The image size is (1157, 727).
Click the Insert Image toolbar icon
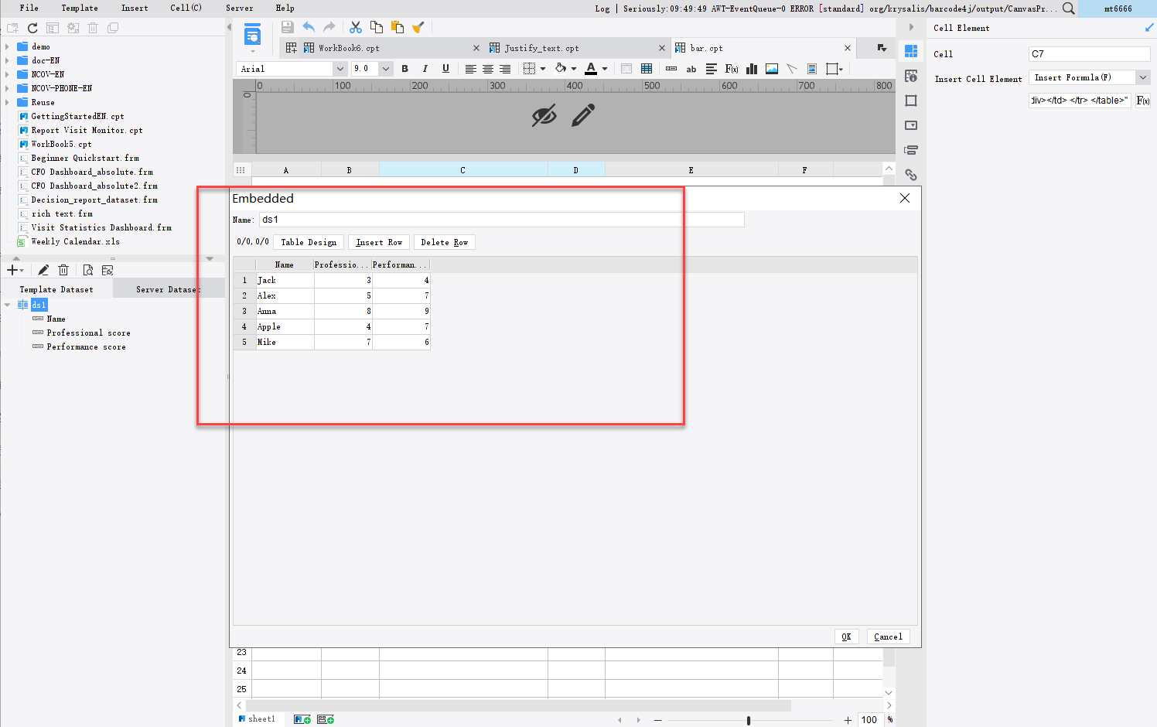[x=771, y=69]
